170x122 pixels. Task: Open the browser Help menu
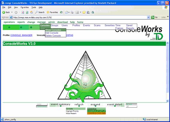41,7
